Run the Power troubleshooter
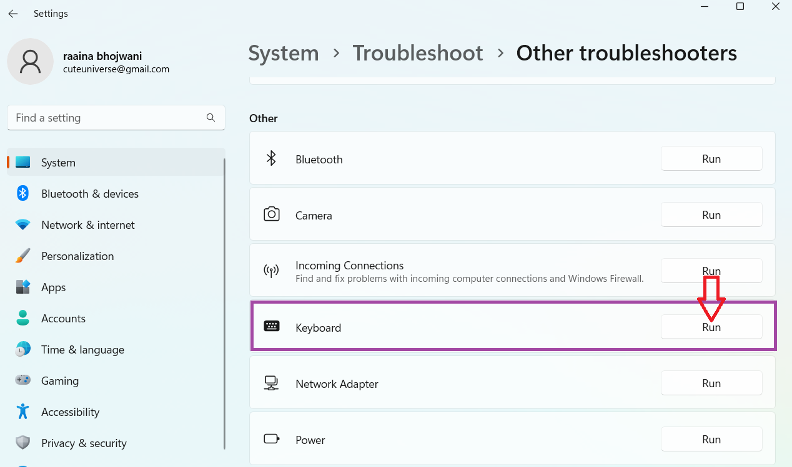792x467 pixels. tap(711, 439)
